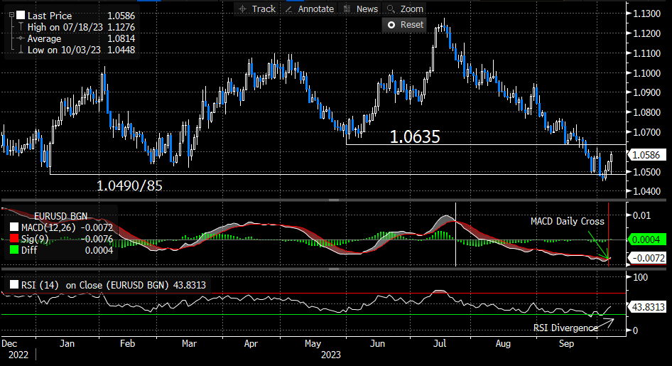Click the Diff 0.0004 legend label

(67, 250)
